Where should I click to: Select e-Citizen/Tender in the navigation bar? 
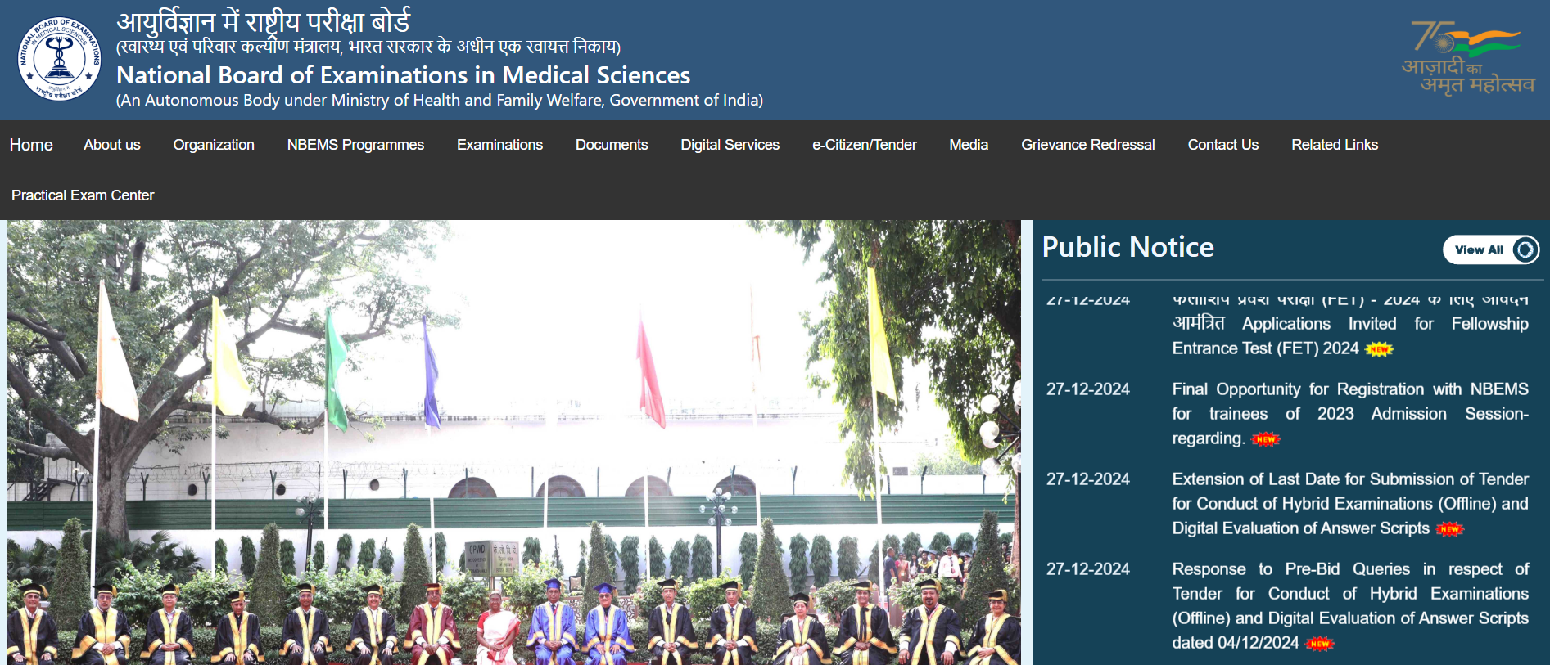(x=864, y=145)
